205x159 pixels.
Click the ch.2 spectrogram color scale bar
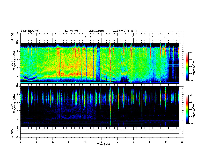pos(187,109)
